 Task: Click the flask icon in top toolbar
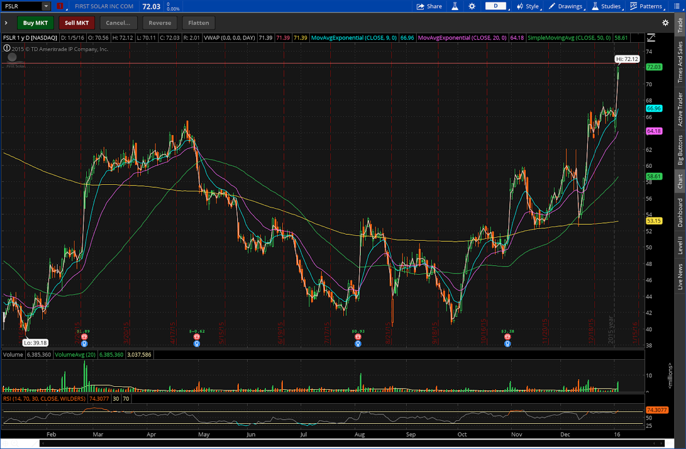coord(454,6)
